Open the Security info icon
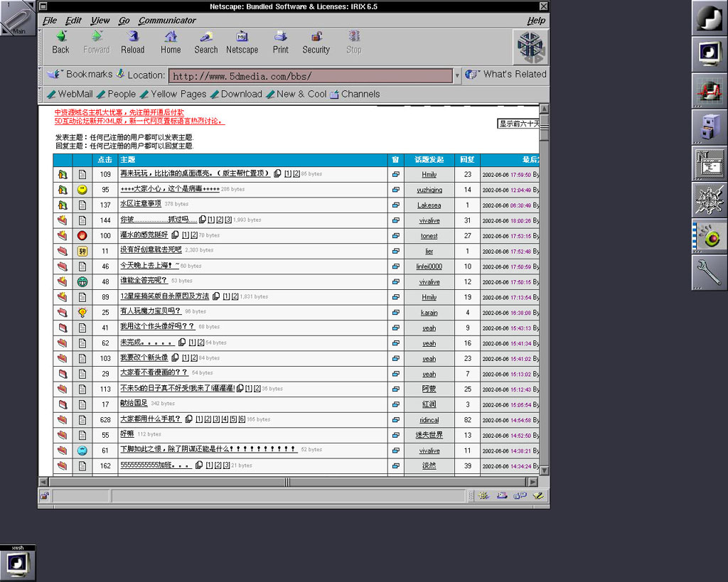This screenshot has height=582, width=728. click(316, 37)
